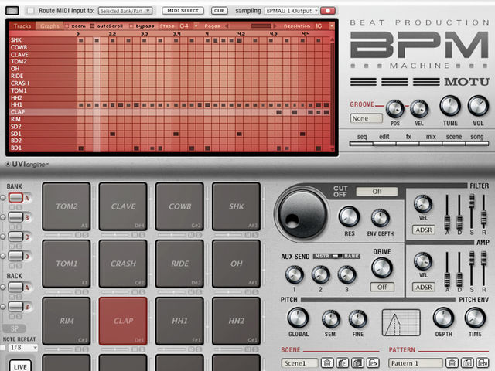
Task: Click the master TUNE knob
Action: click(450, 107)
